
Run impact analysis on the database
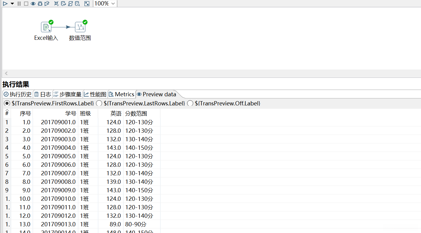pos(63,4)
